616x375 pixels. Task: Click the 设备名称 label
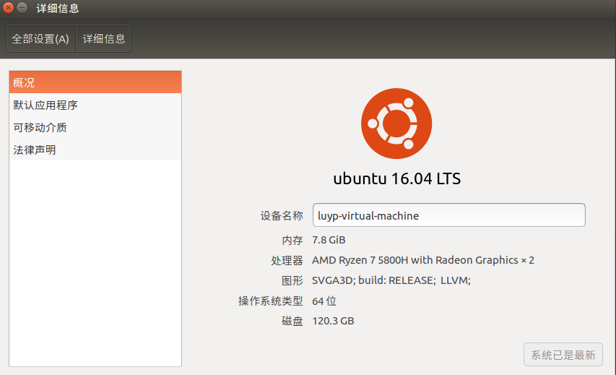point(282,215)
